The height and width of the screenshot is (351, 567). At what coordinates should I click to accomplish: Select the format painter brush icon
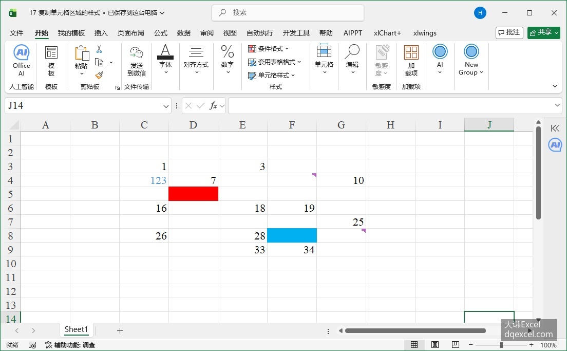[99, 75]
